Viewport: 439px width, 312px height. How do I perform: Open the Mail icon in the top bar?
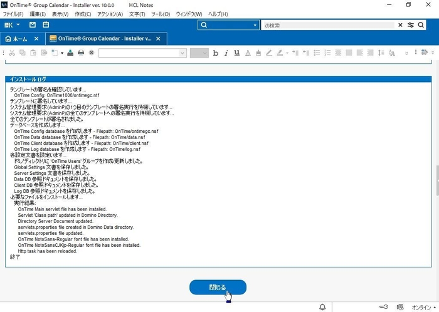point(32,25)
